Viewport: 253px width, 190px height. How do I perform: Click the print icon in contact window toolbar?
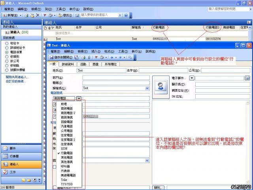tap(83, 57)
